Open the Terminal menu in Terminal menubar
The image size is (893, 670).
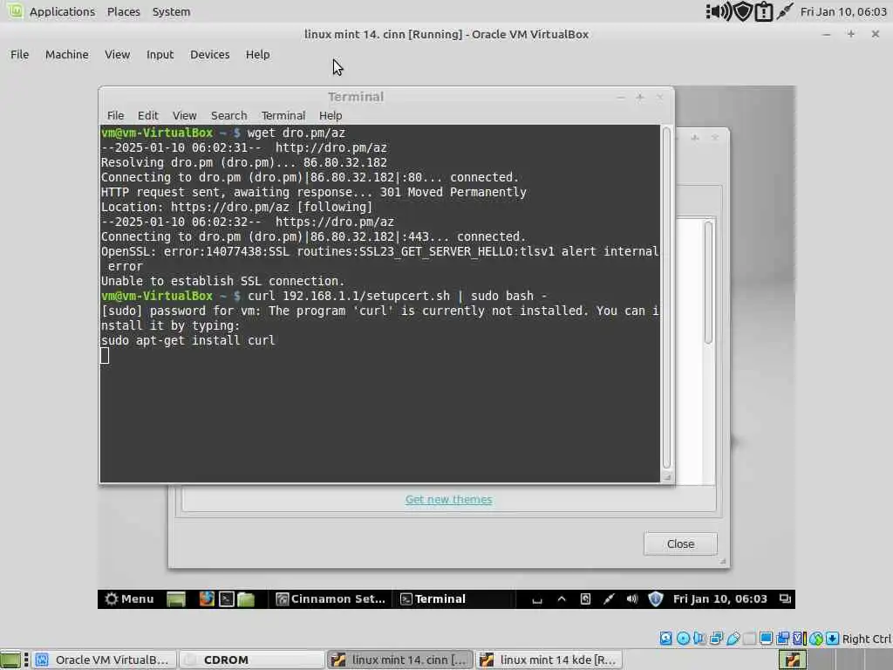[283, 116]
